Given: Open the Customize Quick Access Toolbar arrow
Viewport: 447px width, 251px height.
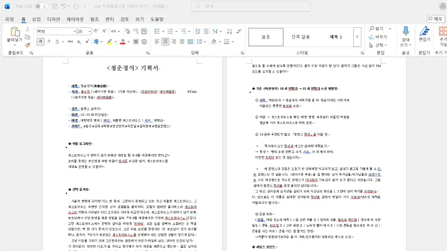Looking at the screenshot, I should pyautogui.click(x=85, y=6).
